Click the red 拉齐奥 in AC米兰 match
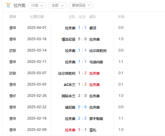The image size is (165, 136). [94, 85]
